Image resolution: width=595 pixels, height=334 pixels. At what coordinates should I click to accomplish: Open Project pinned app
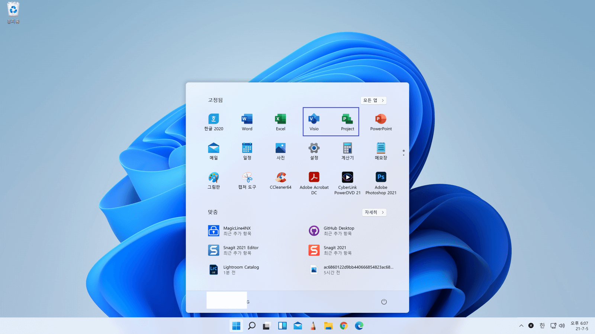[x=347, y=122]
